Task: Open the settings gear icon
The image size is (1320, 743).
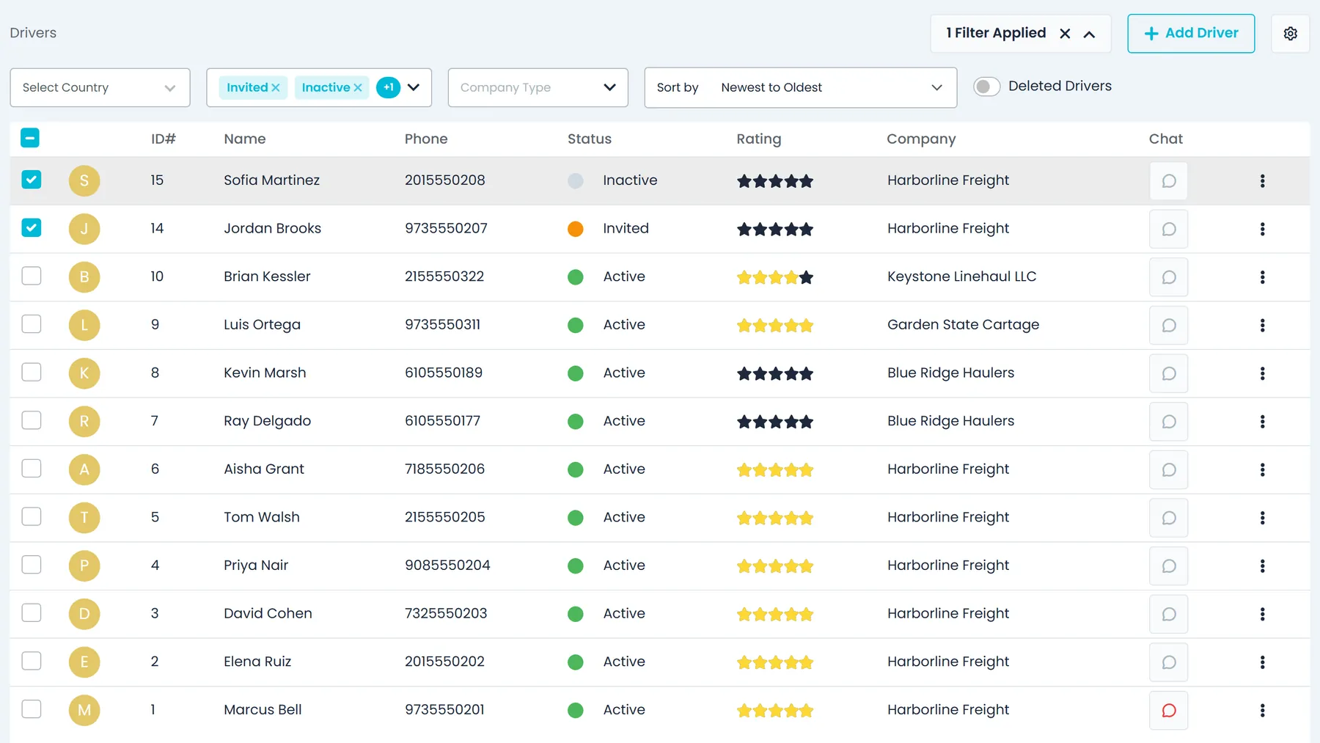Action: click(x=1290, y=34)
